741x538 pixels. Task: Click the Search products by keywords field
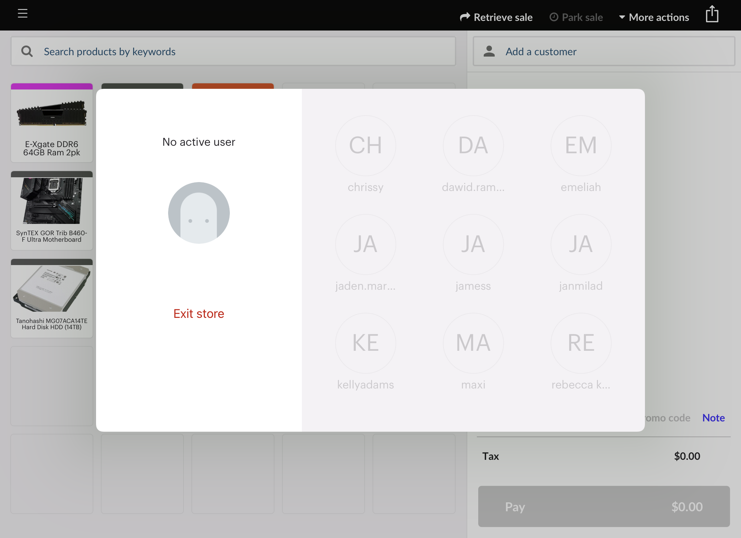(233, 51)
